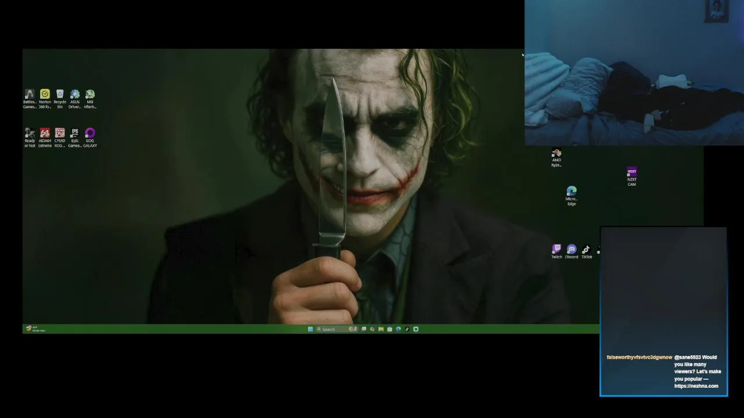Launch the Norton 360 desktop icon

(x=45, y=99)
